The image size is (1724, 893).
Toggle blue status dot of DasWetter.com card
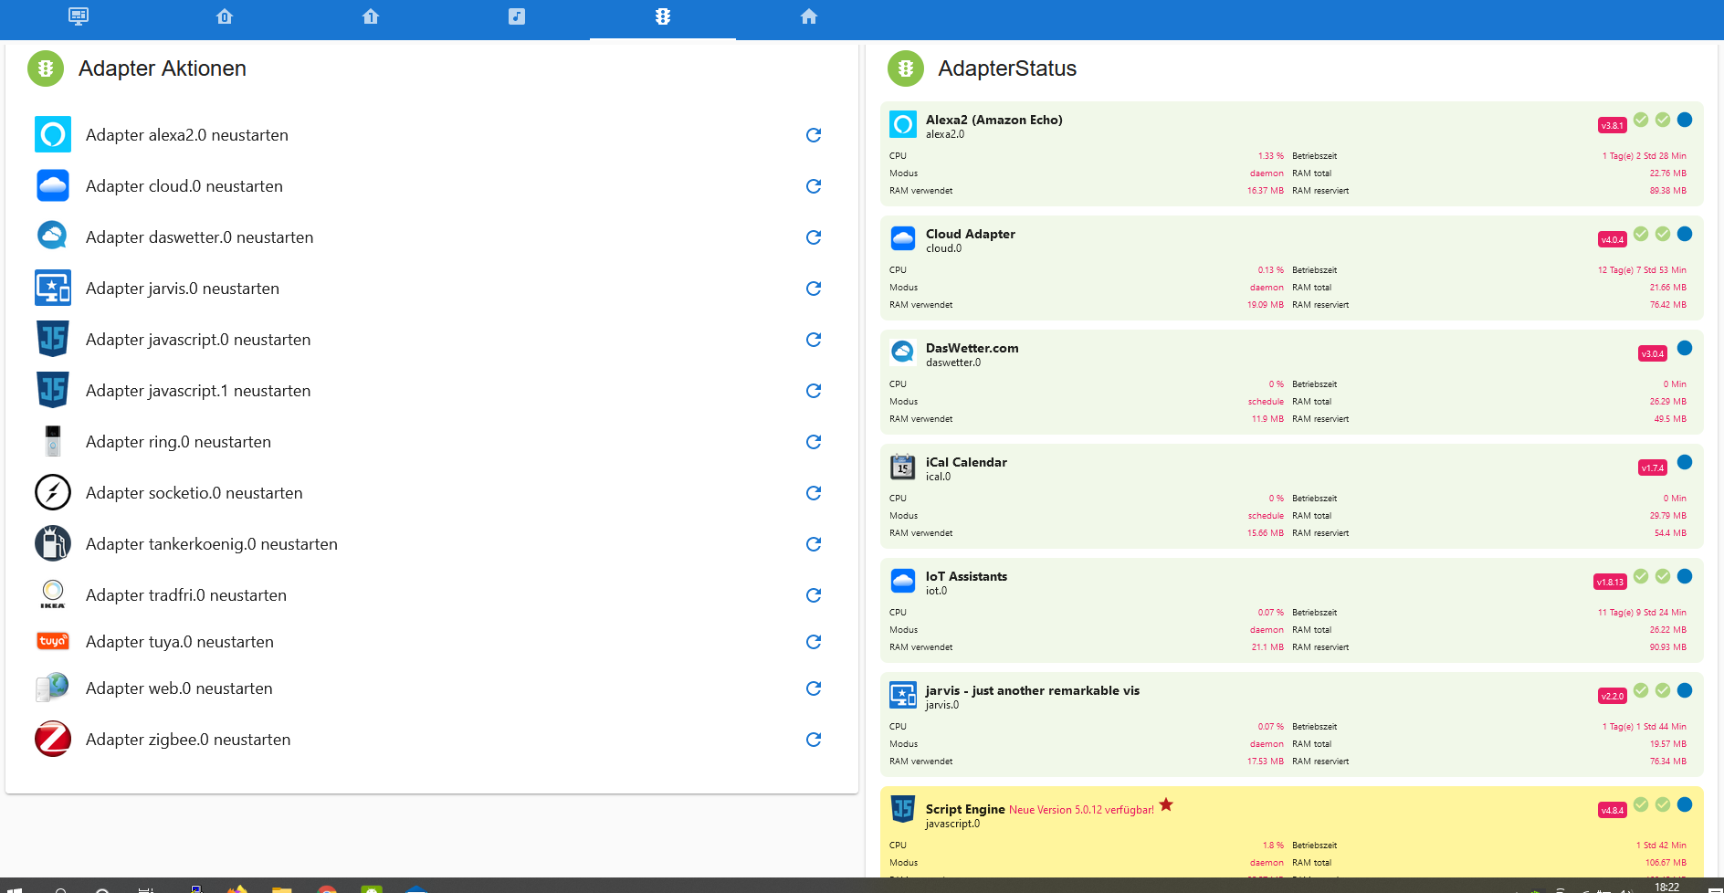[x=1685, y=348]
